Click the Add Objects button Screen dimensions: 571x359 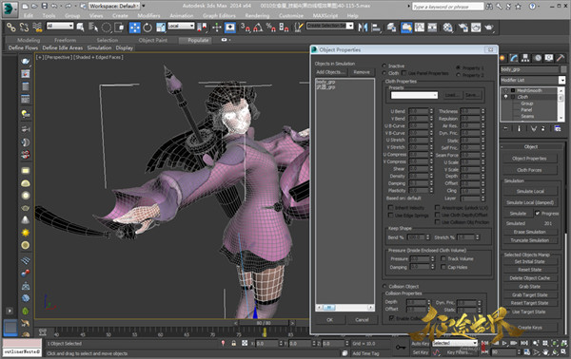330,72
